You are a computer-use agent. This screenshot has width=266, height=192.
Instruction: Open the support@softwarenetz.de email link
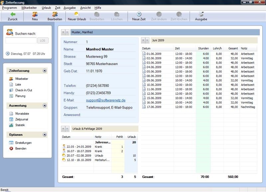pyautogui.click(x=106, y=100)
